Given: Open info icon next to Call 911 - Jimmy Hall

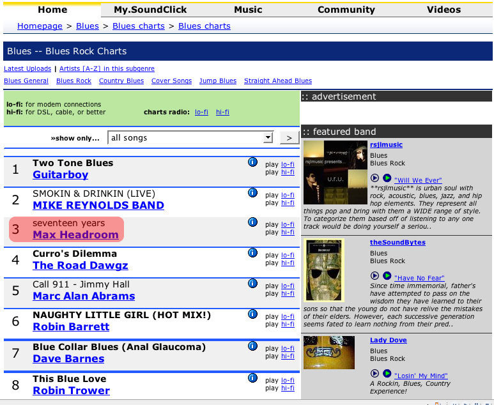Looking at the screenshot, I should click(252, 284).
